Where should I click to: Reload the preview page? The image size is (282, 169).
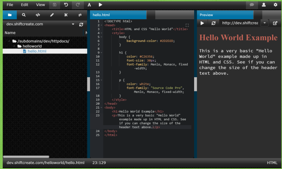click(x=213, y=23)
